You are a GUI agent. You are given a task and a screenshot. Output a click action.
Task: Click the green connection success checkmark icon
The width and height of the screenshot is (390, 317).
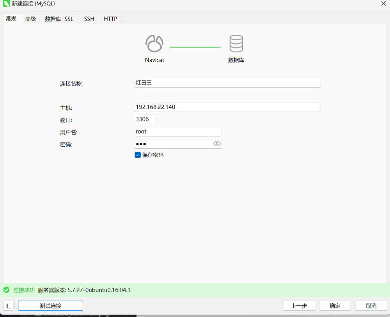pyautogui.click(x=6, y=290)
